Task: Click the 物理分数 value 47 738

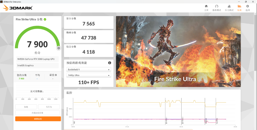Action: 89,38
